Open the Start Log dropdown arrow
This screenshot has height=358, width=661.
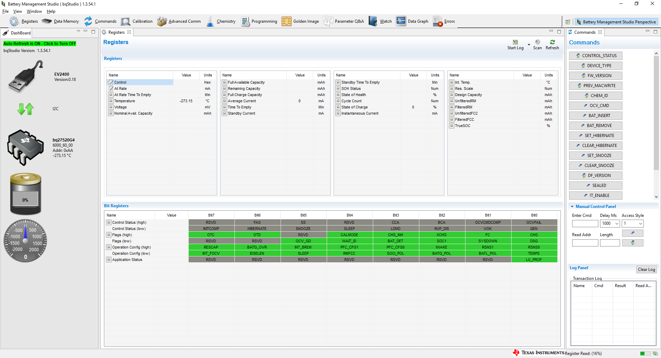(529, 44)
